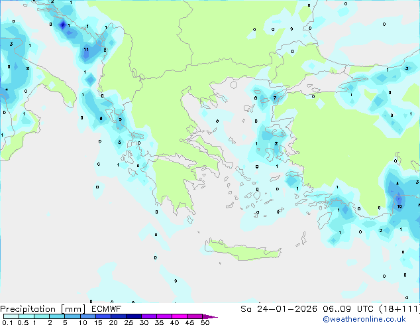Click the '11' precipitation value on the map

point(86,49)
